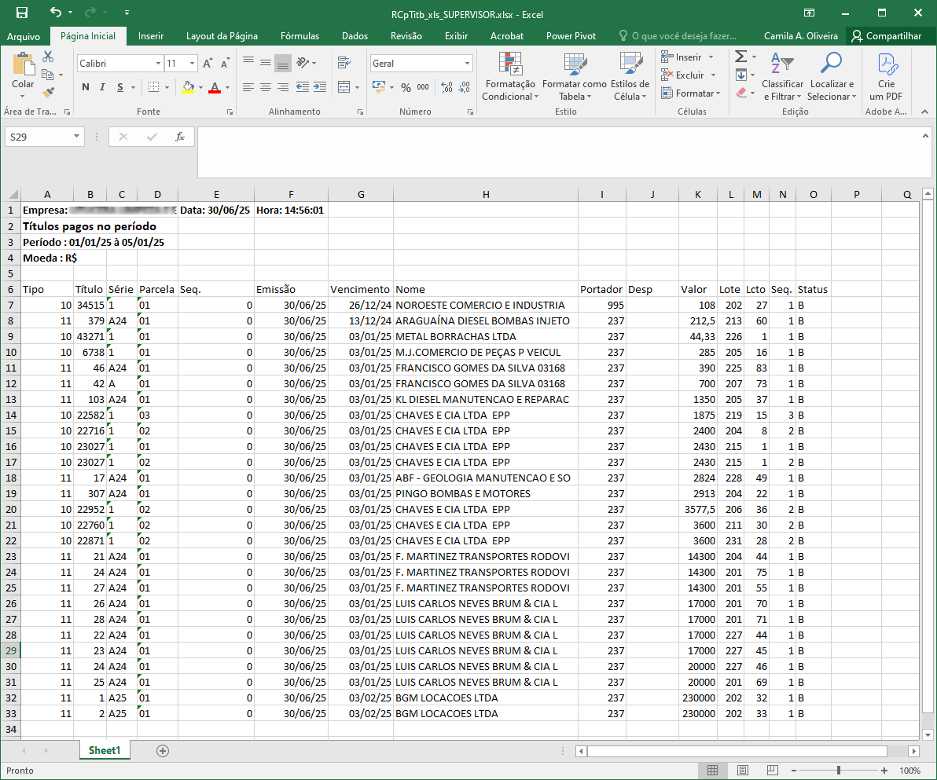Click the Colar paste icon
The height and width of the screenshot is (780, 937).
point(23,64)
